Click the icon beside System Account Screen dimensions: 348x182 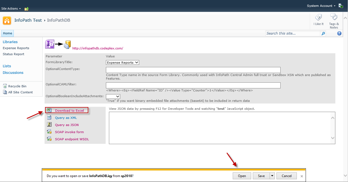coord(341,6)
